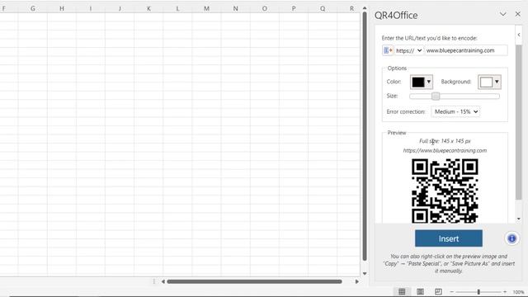Click the sheet scroll down arrow
Image resolution: width=528 pixels, height=297 pixels.
tap(365, 273)
